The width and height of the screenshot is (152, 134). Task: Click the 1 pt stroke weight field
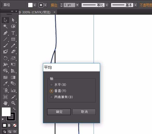tap(69, 5)
